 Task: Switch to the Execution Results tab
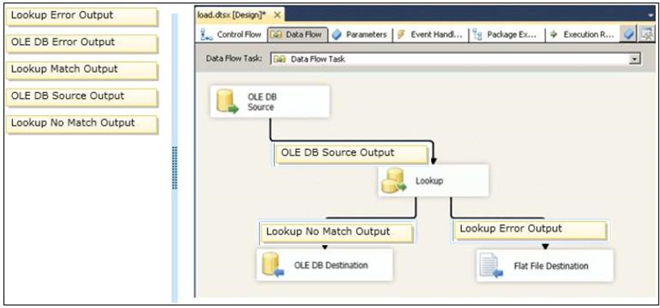pyautogui.click(x=583, y=34)
